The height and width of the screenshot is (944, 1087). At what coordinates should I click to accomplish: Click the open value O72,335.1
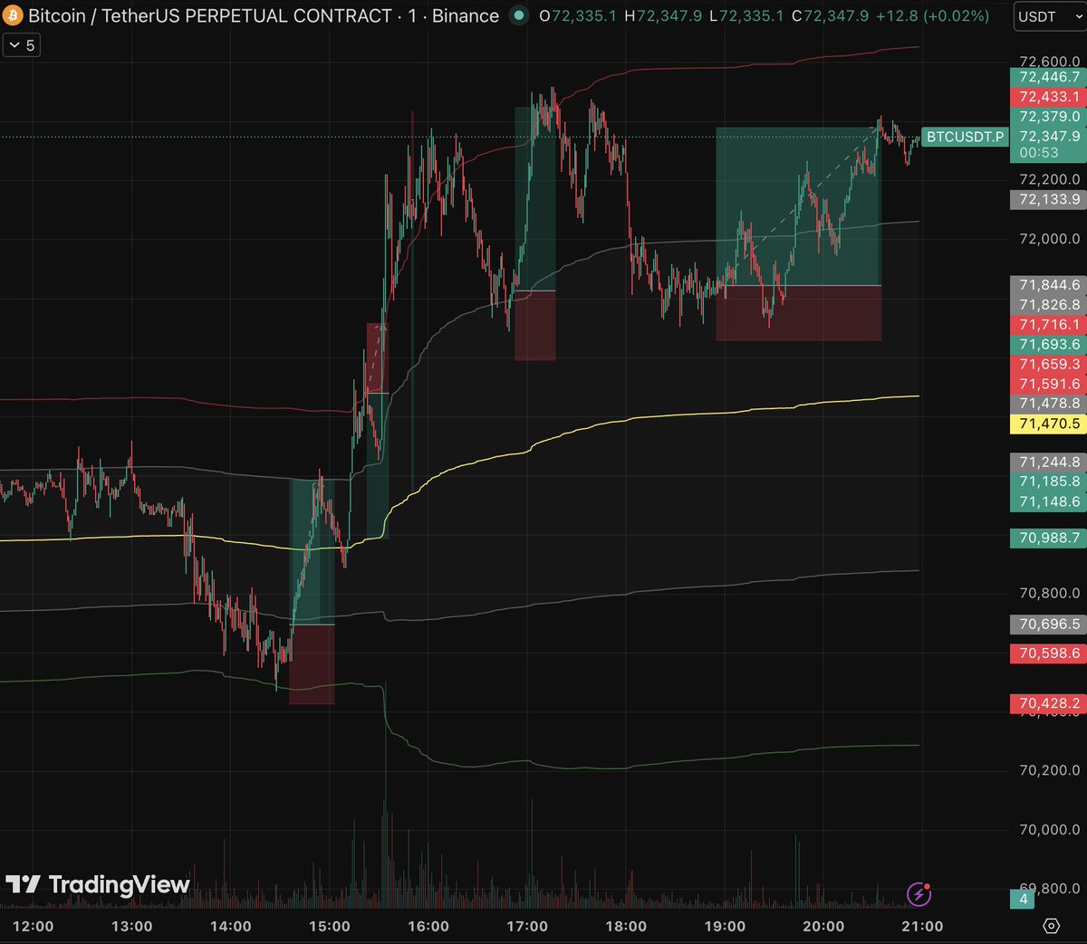578,16
